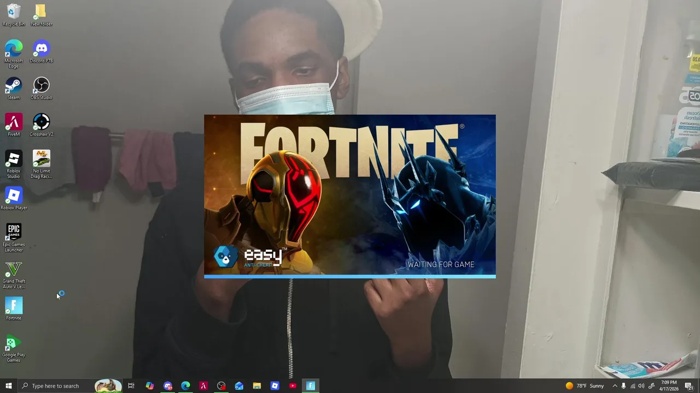Select Grand Theft Auto V shortcut
This screenshot has height=393, width=700.
[14, 275]
